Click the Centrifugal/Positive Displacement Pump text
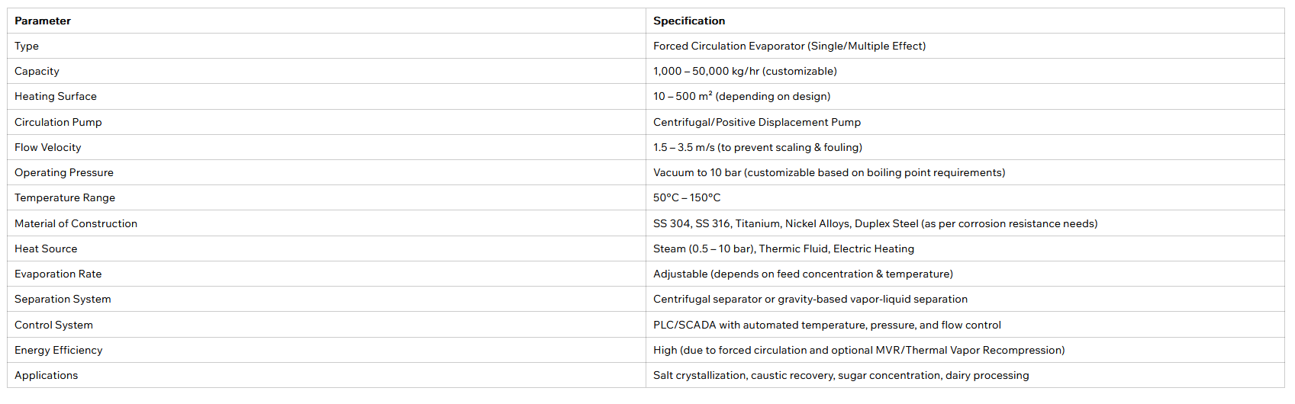The width and height of the screenshot is (1295, 404). click(757, 122)
